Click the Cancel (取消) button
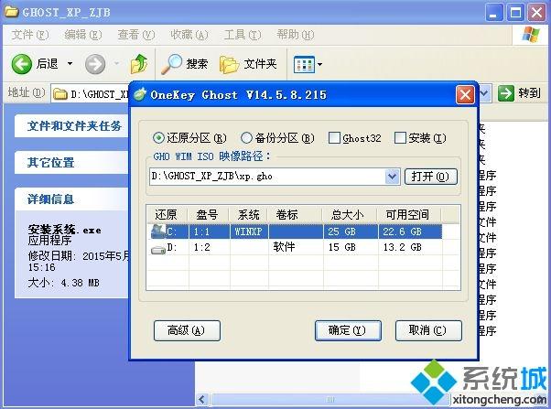Viewport: 551px width, 409px height. tap(428, 330)
